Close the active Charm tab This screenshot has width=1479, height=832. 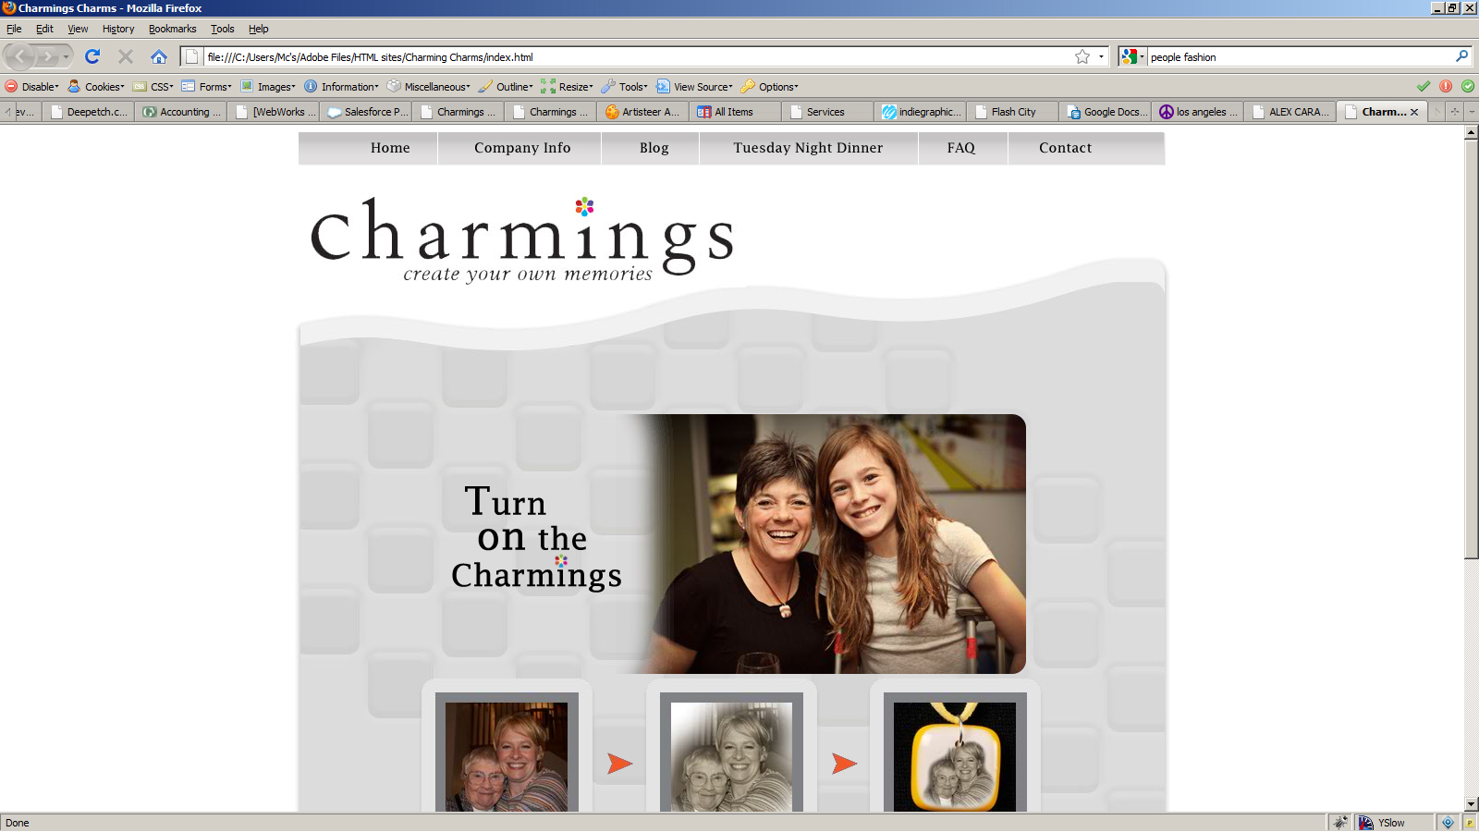click(x=1414, y=112)
